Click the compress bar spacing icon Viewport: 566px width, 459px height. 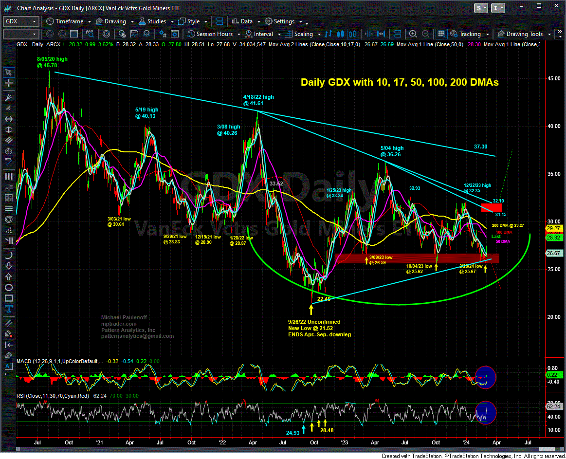click(x=368, y=34)
